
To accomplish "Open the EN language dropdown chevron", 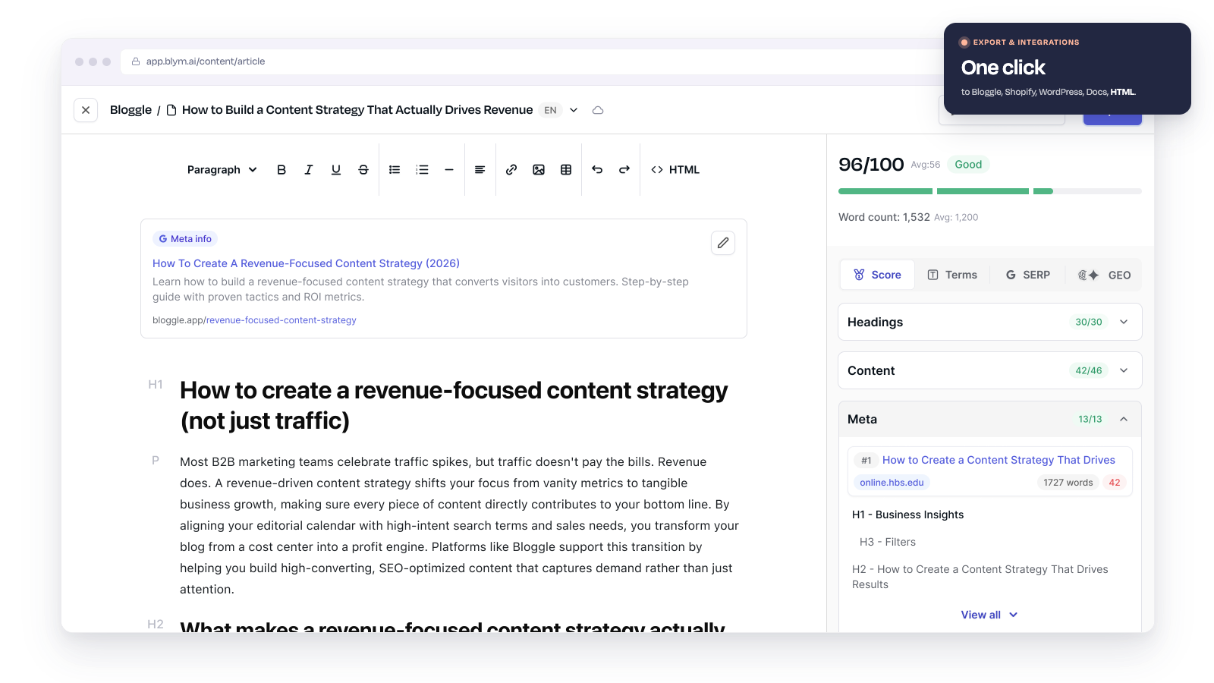I will click(x=574, y=110).
